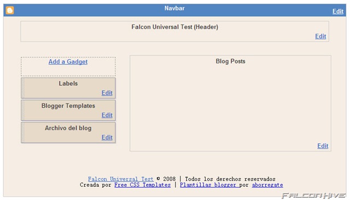
Task: Click the Falcon Universal Test (Header) title
Action: click(175, 27)
